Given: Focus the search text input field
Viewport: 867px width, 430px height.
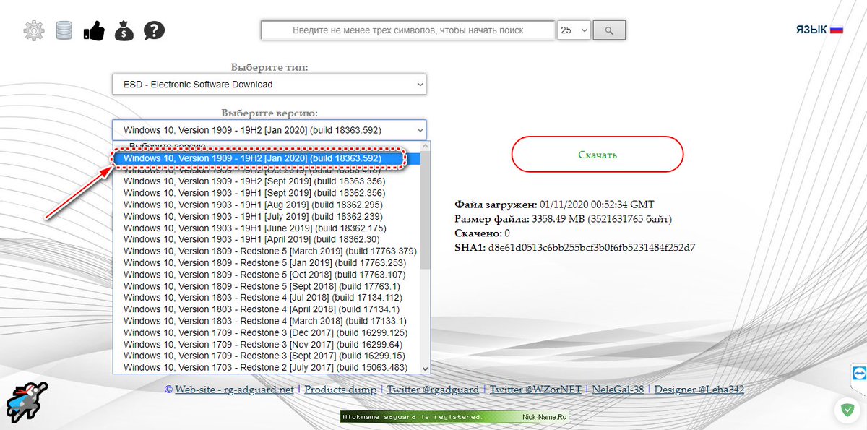Looking at the screenshot, I should click(x=408, y=30).
